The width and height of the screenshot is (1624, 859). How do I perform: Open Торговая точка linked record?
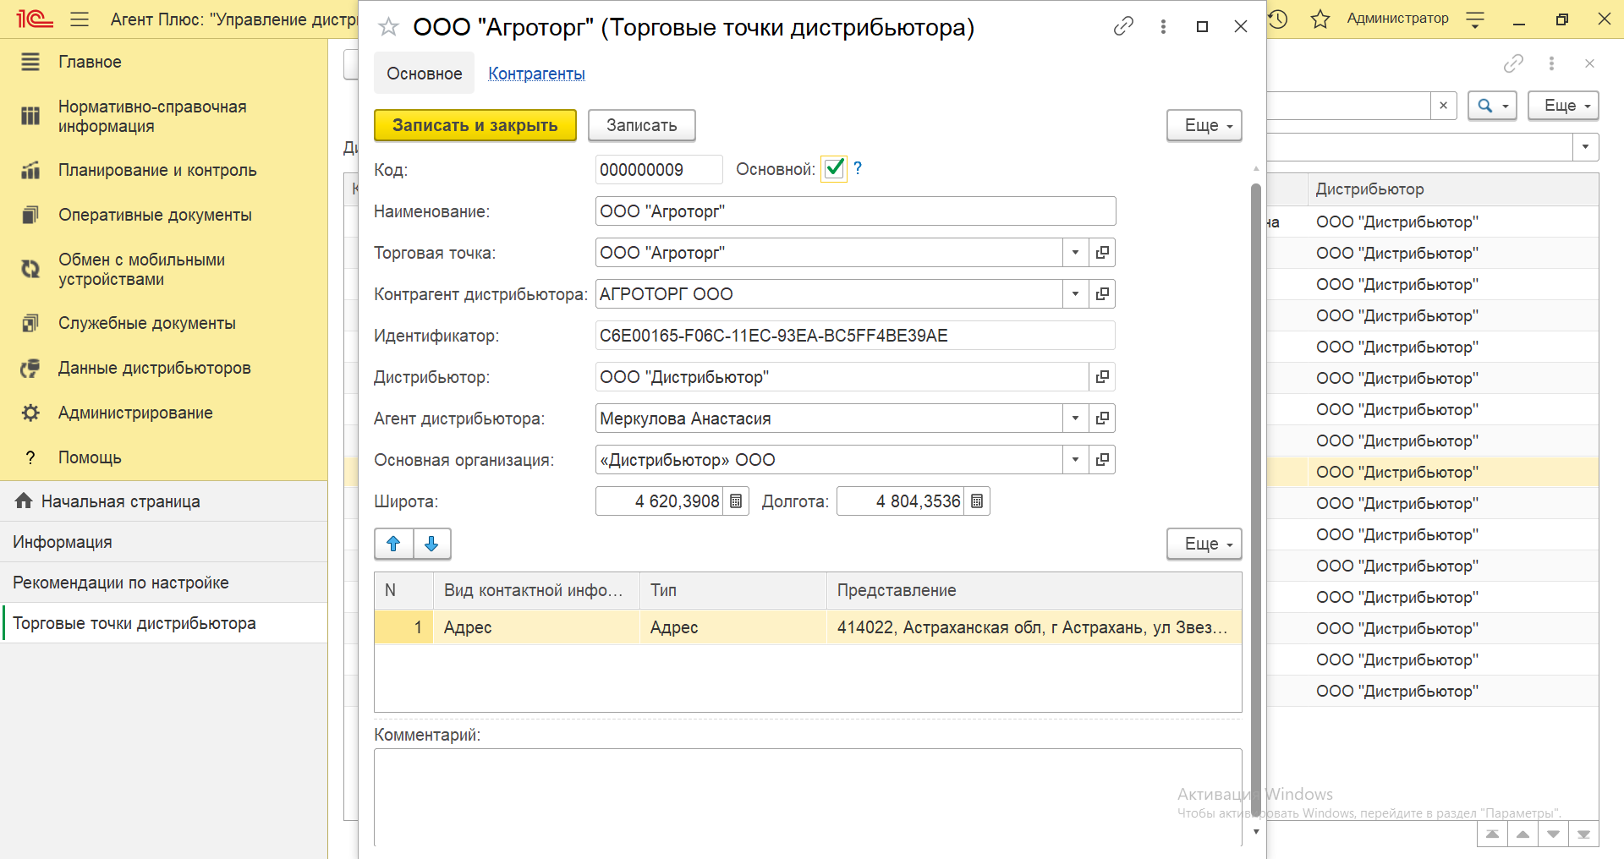pos(1102,252)
